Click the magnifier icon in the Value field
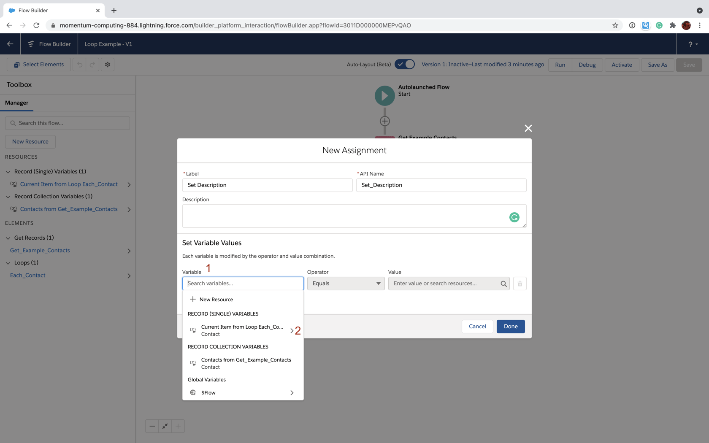 503,284
